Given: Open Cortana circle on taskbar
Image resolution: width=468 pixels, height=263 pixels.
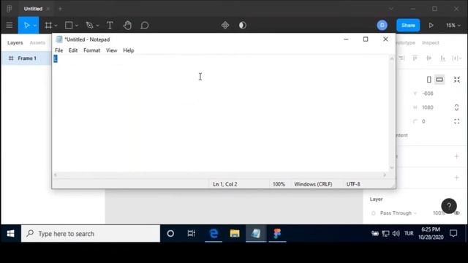Looking at the screenshot, I should click(x=170, y=234).
